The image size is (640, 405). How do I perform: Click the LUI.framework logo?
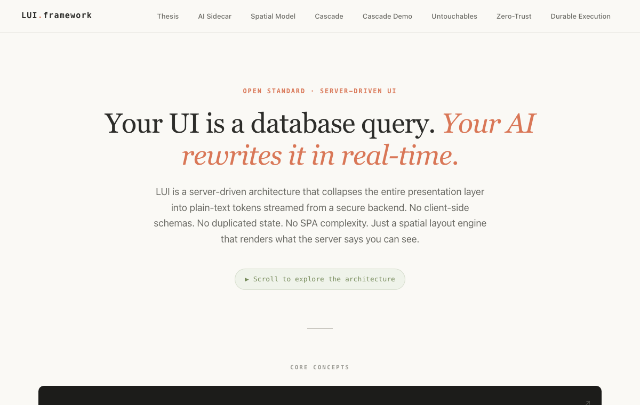click(x=57, y=15)
